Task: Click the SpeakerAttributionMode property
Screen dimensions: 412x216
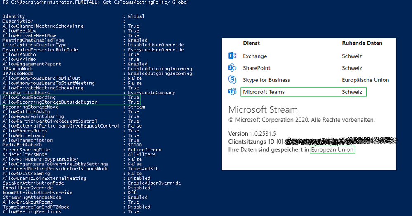Action: pyautogui.click(x=33, y=183)
